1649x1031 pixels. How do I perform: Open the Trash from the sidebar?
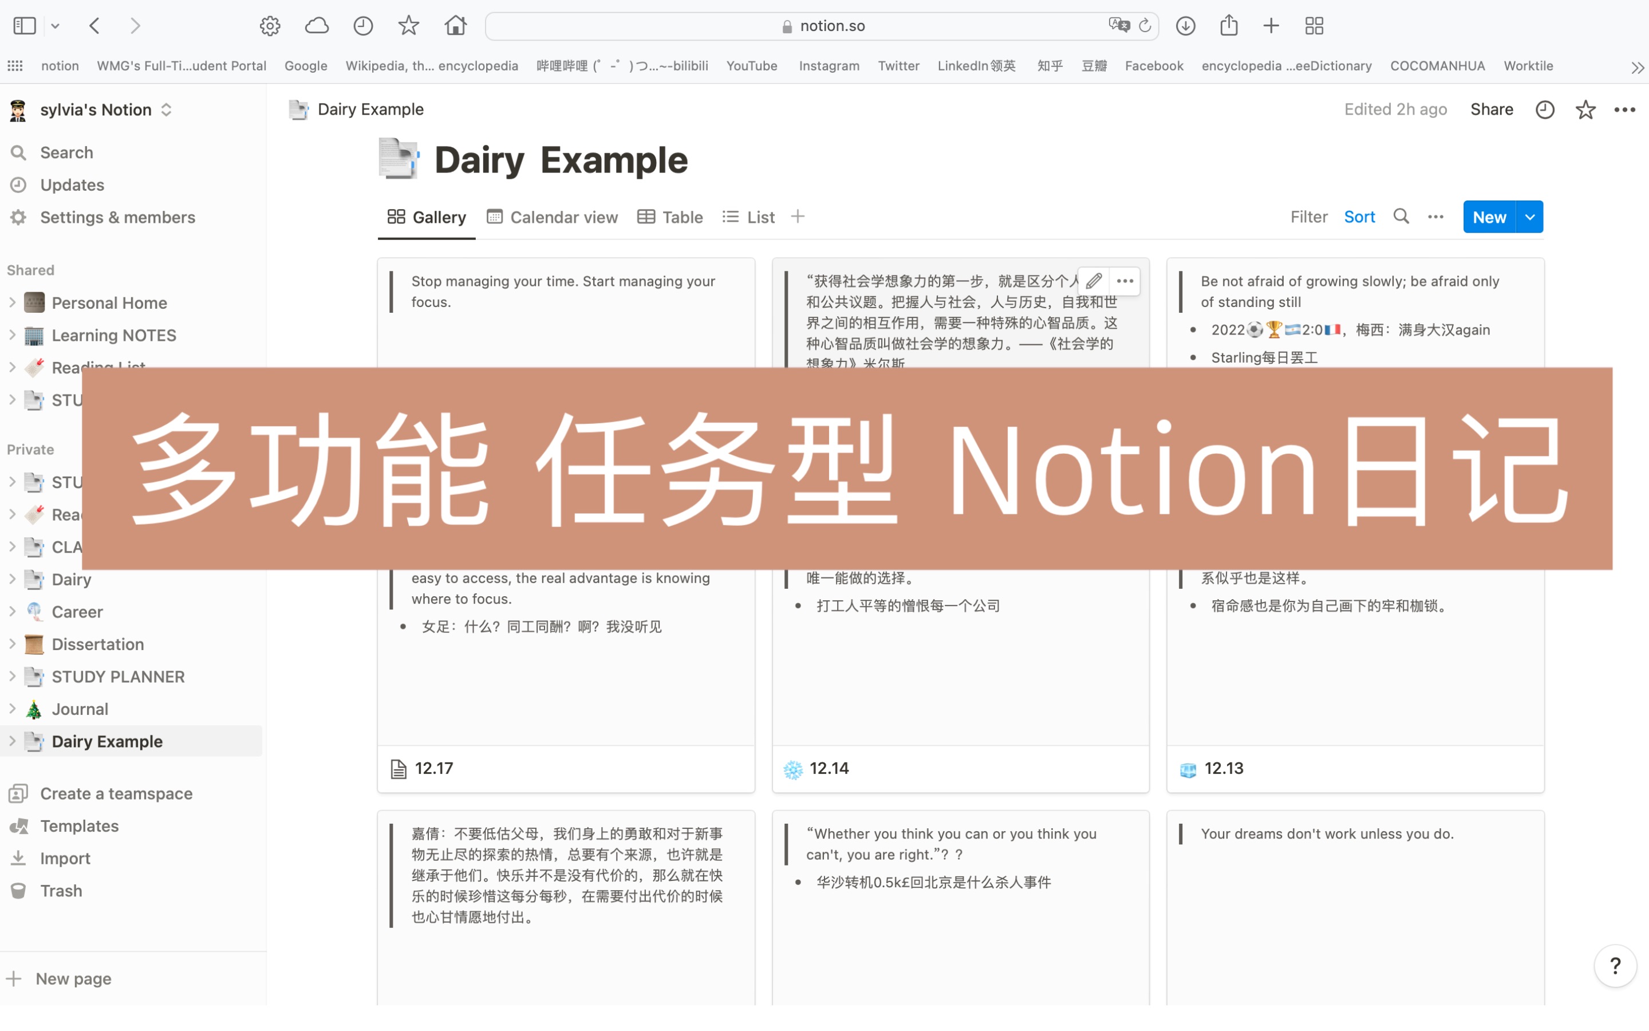(61, 890)
